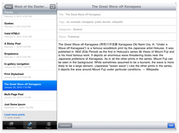Image resolution: width=179 pixels, height=133 pixels.
Task: Select the Posts pushpin tab icon
Action: pos(30,124)
